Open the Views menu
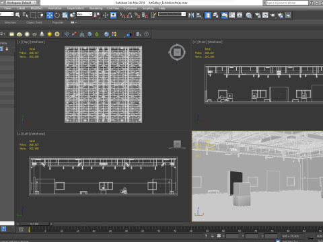Screen dimensions: 323x242 click(7, 8)
